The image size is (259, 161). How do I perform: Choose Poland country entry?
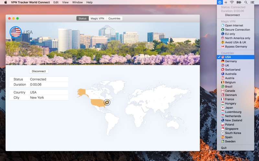coord(236,125)
